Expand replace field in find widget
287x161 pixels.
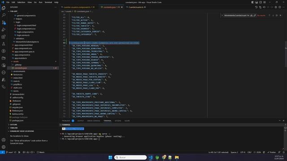pos(222,16)
